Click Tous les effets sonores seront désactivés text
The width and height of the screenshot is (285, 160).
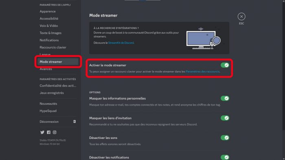tap(115, 144)
